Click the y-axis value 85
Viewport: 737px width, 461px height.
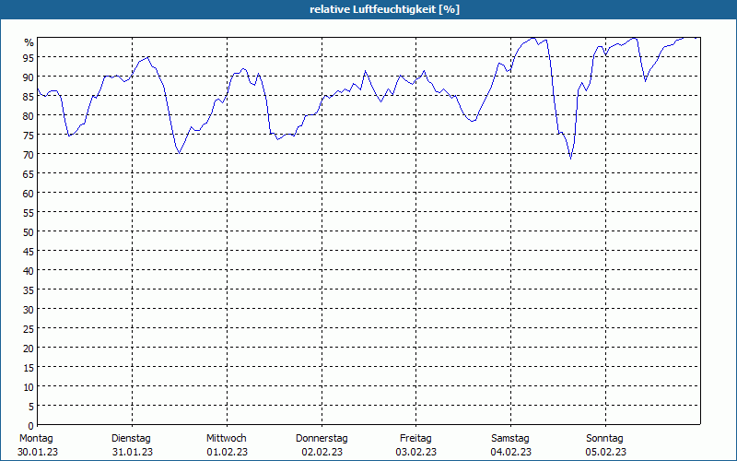tap(29, 97)
